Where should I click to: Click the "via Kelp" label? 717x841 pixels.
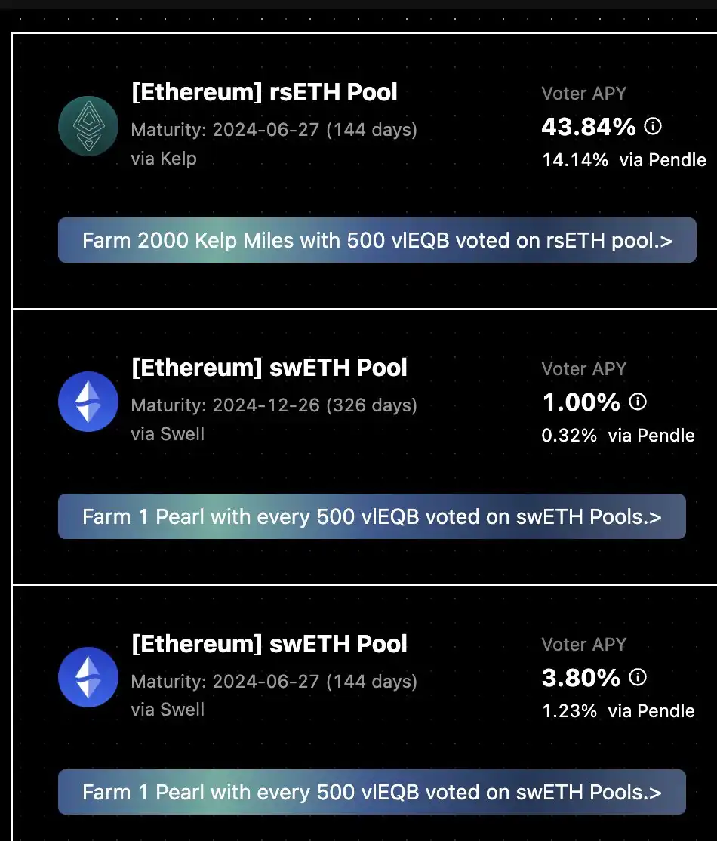[164, 159]
